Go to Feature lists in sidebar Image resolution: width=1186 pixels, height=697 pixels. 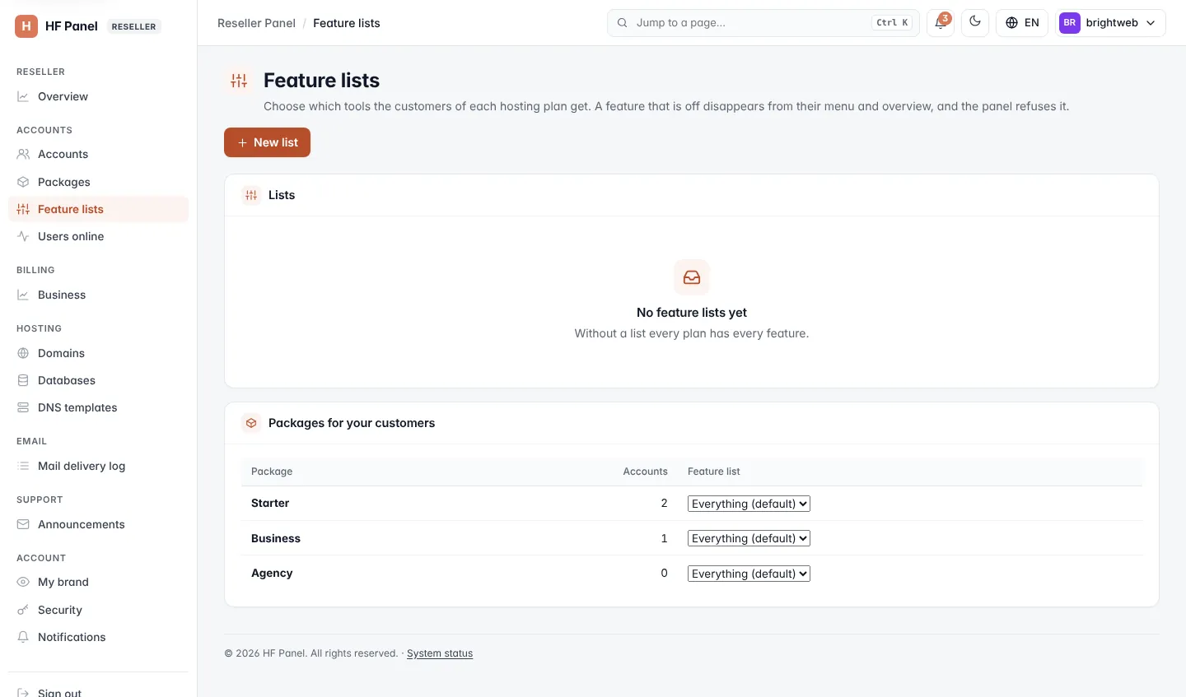tap(98, 209)
